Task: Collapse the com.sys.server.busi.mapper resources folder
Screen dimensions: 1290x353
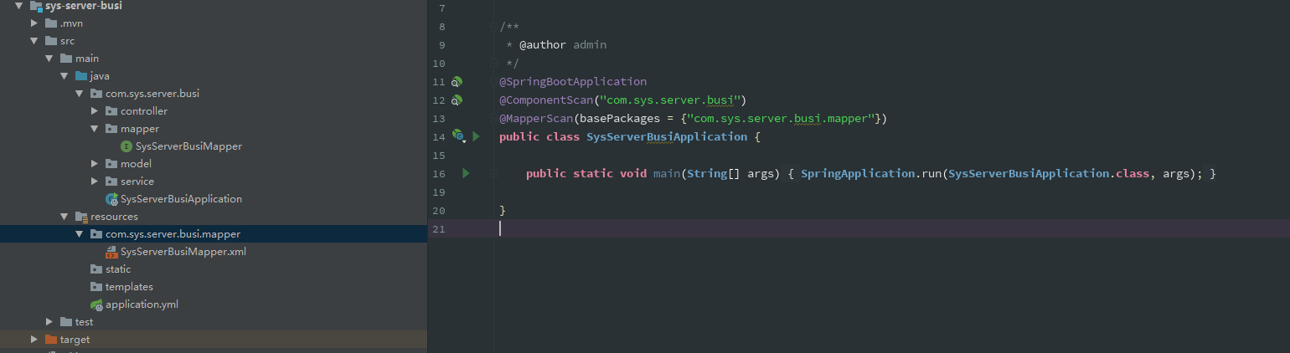Action: 80,234
